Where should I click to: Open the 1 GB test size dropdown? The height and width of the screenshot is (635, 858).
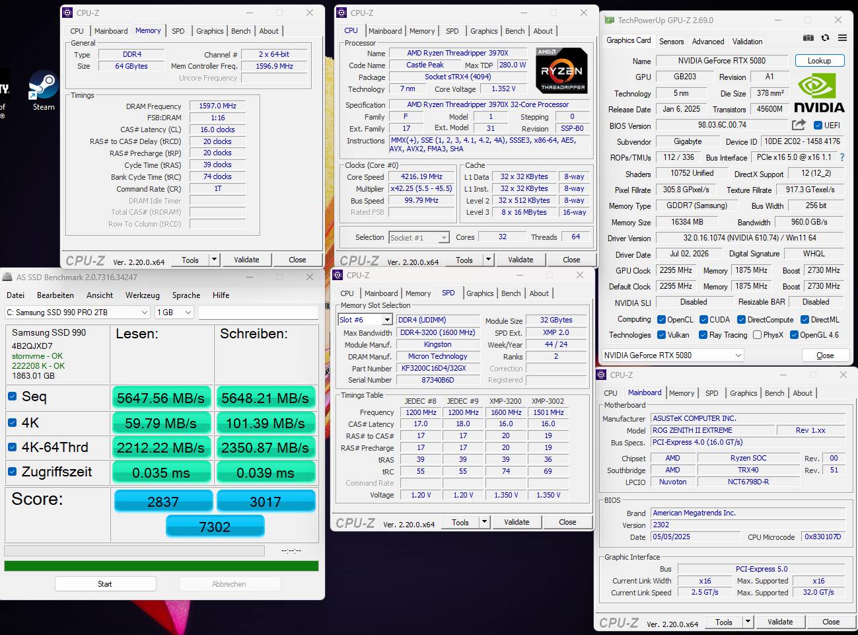(174, 312)
